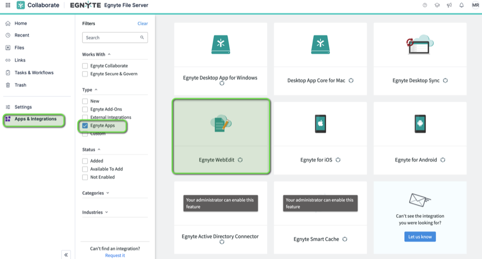The width and height of the screenshot is (482, 259).
Task: Click the circle indicator beside Egnyte Desktop Sync
Action: pos(445,81)
